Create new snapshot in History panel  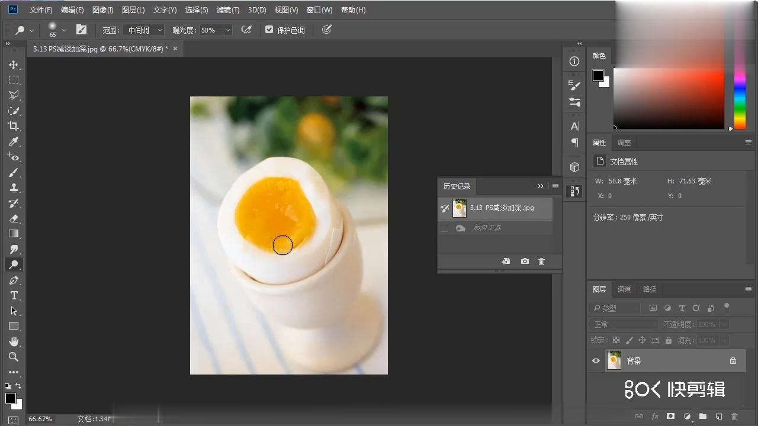(525, 262)
